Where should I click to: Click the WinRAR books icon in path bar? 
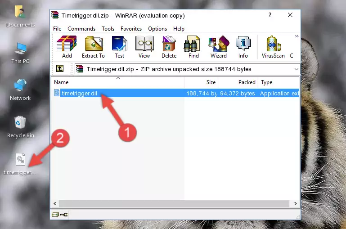tap(80, 69)
